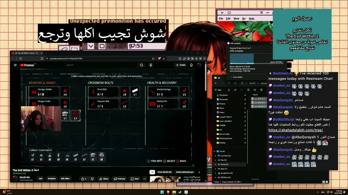Bookmark this page in the browser toolbar
Screen dimensions: 348x195
pyautogui.click(x=42, y=58)
